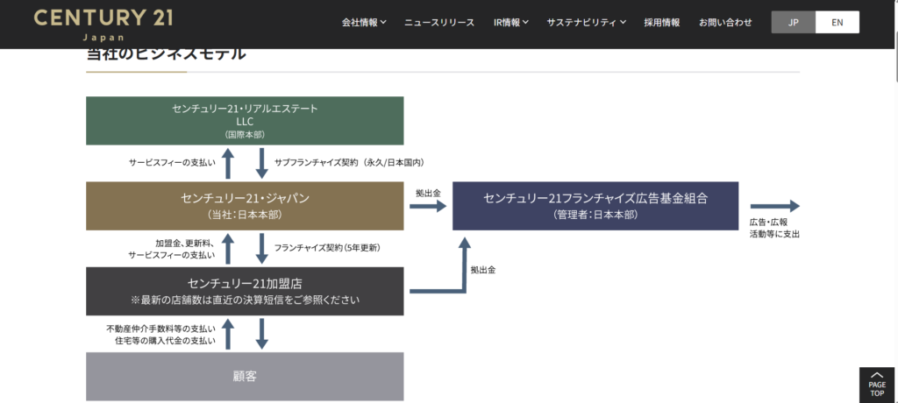This screenshot has height=403, width=898.
Task: Select the green センチュリー21・リアルエステート LLC box
Action: coord(245,120)
